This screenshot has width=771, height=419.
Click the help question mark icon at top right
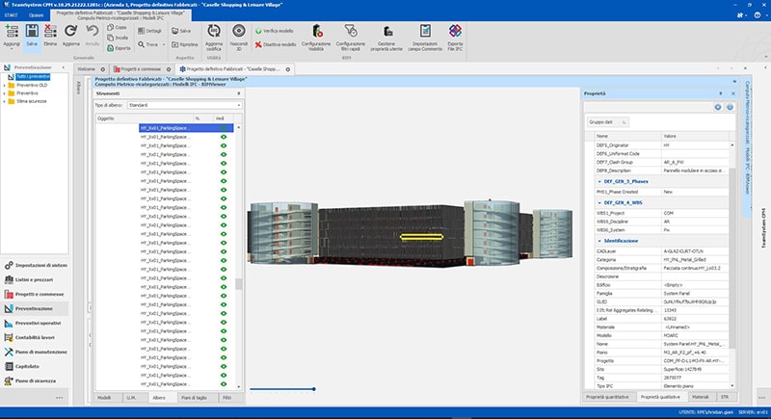pyautogui.click(x=758, y=15)
